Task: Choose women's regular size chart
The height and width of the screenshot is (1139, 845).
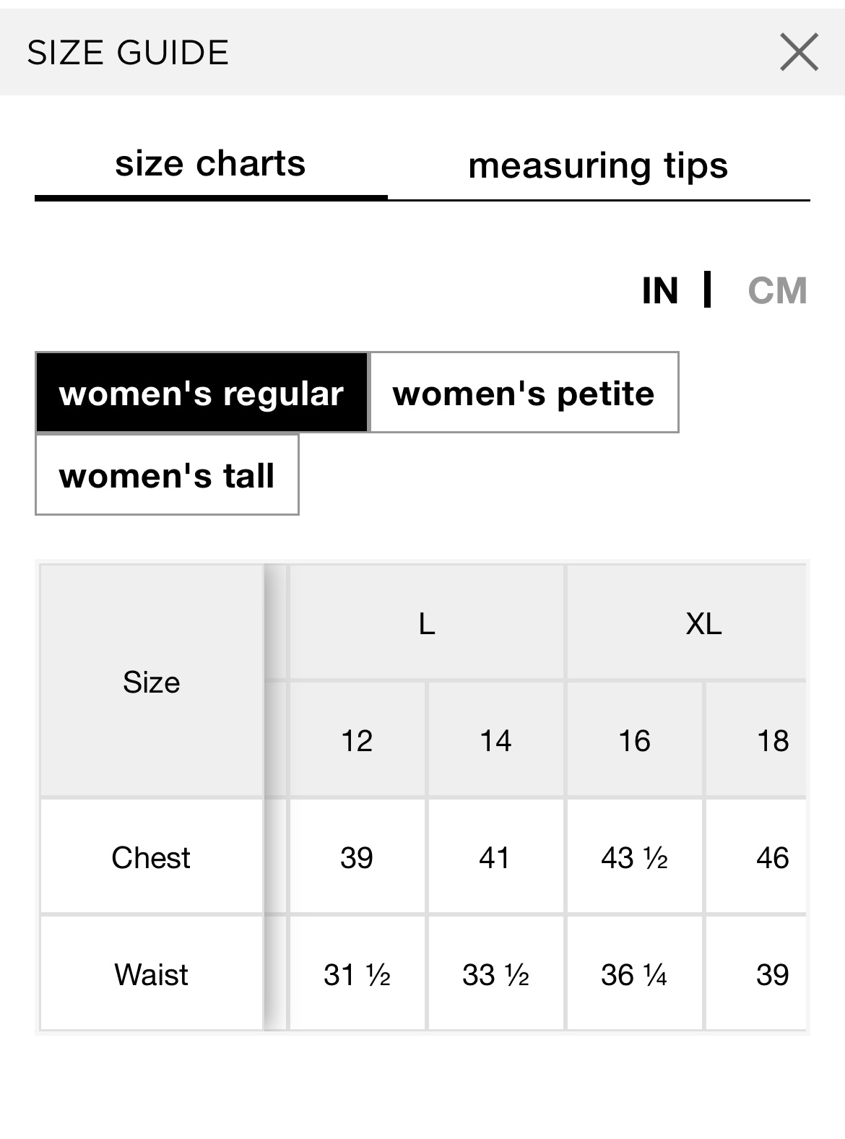Action: point(201,393)
